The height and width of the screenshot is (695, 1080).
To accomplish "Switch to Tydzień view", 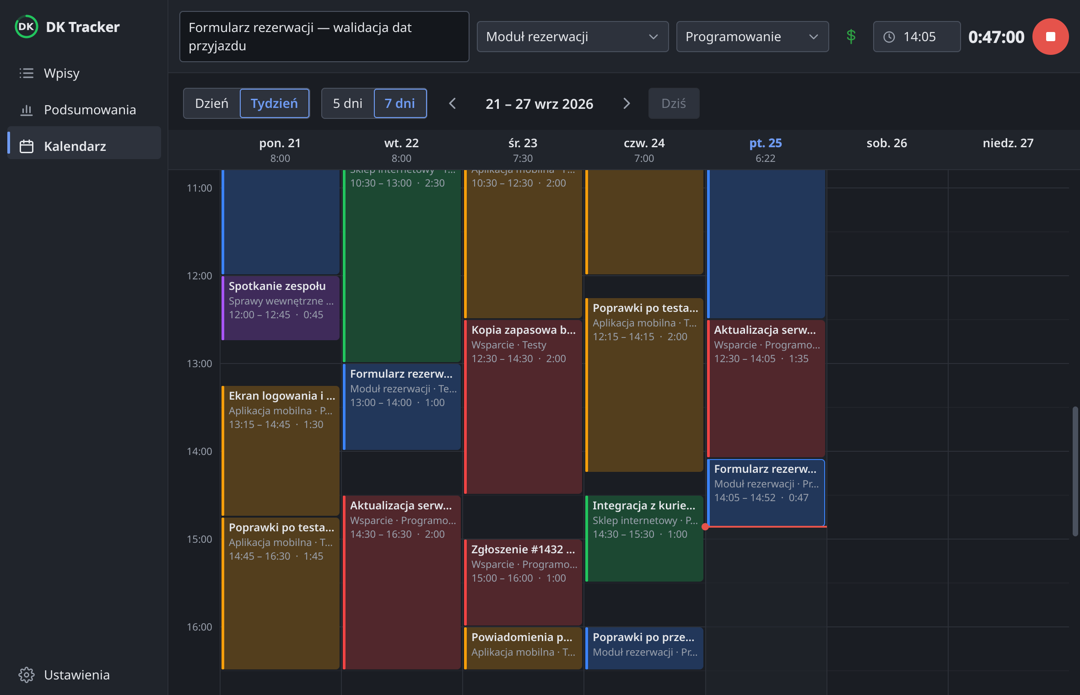I will click(x=274, y=103).
